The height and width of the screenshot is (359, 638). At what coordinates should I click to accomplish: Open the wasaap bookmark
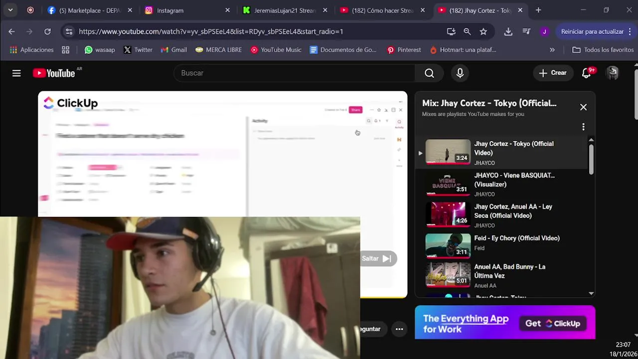(100, 50)
